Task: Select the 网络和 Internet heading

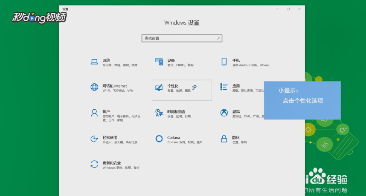Action: [x=115, y=86]
